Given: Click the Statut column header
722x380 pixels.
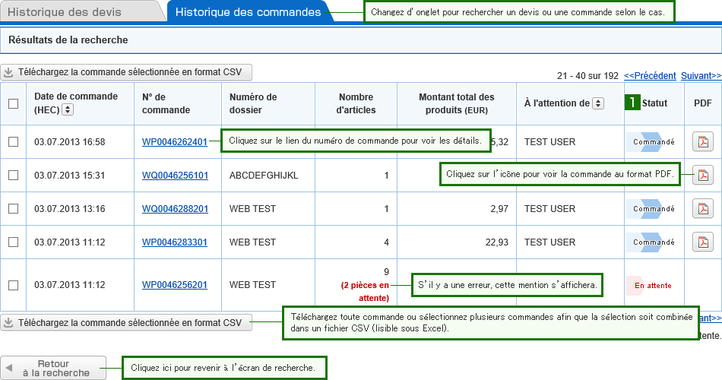Looking at the screenshot, I should point(654,103).
